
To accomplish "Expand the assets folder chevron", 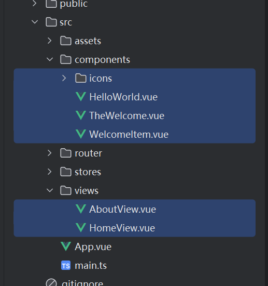I will pos(49,41).
